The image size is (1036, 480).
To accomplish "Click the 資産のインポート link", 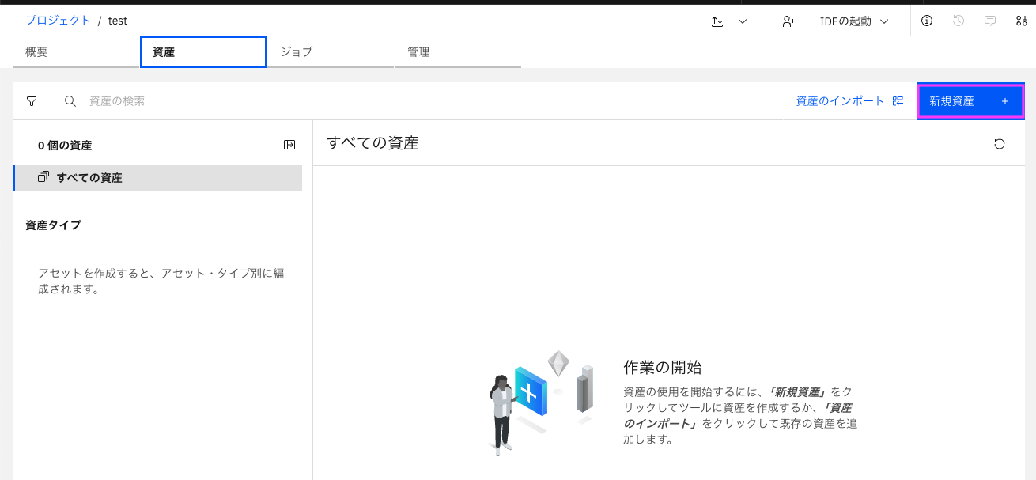I will tap(840, 101).
